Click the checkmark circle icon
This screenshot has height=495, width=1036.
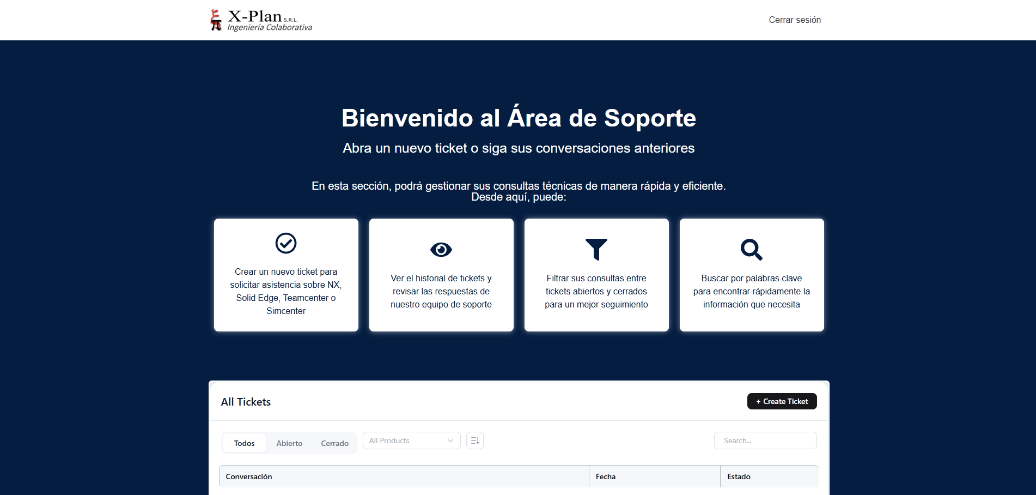[x=286, y=243]
